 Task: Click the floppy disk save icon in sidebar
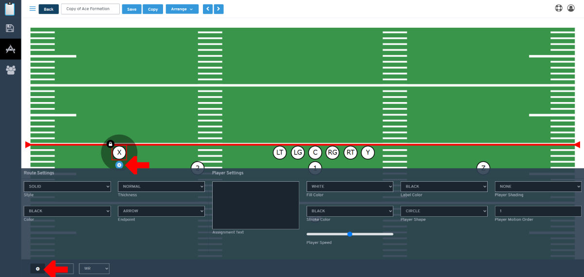tap(10, 28)
